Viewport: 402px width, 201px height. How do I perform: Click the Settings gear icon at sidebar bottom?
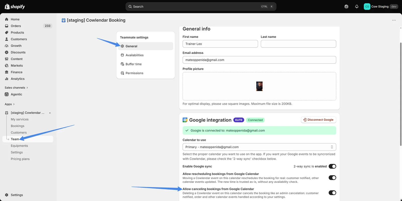7,195
